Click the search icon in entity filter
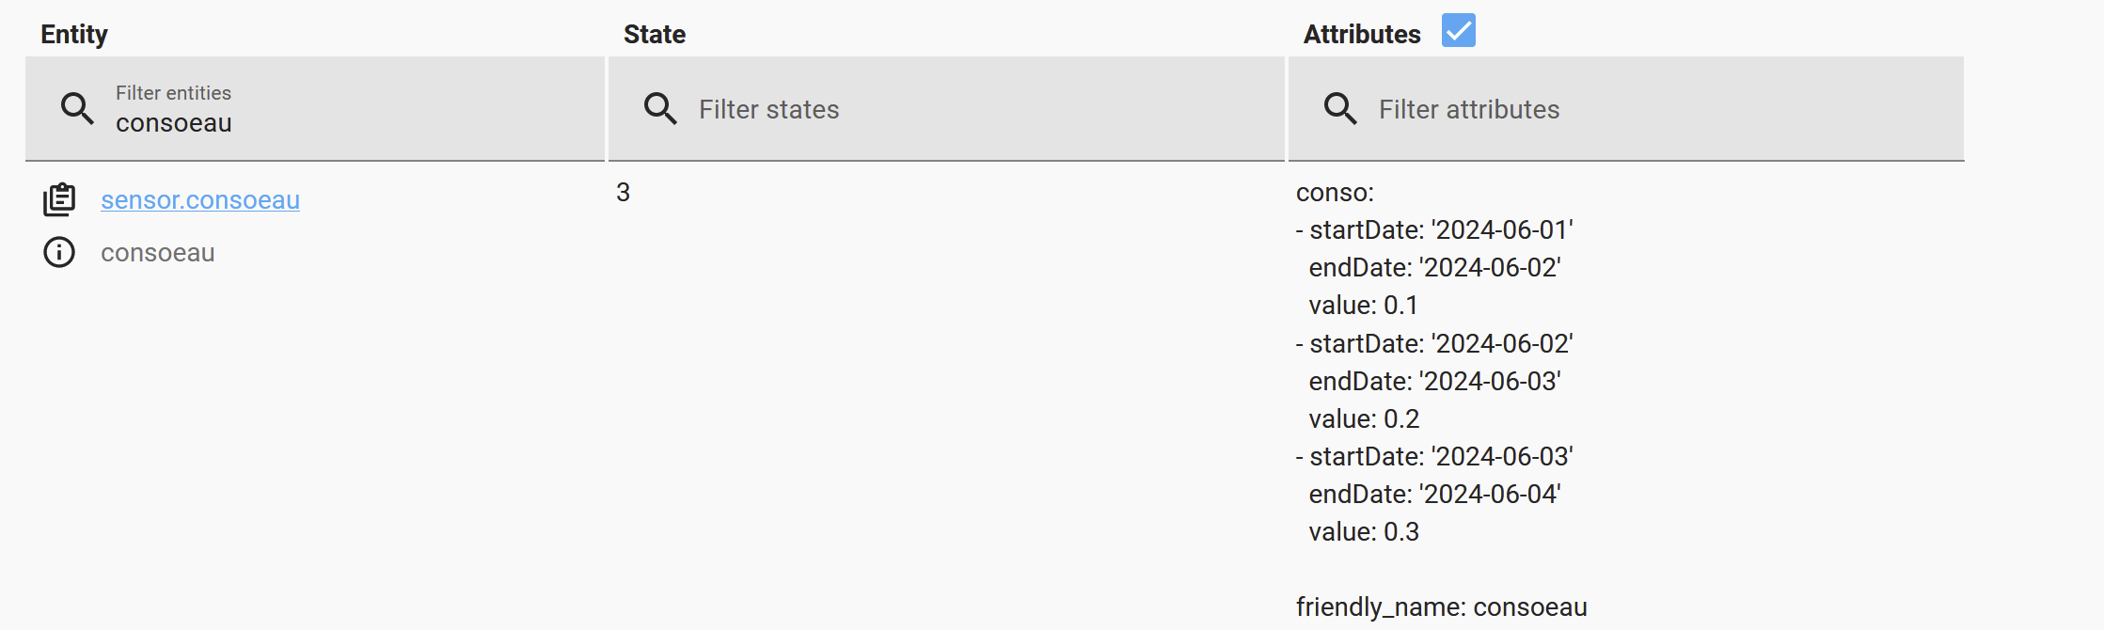2104x630 pixels. (77, 109)
